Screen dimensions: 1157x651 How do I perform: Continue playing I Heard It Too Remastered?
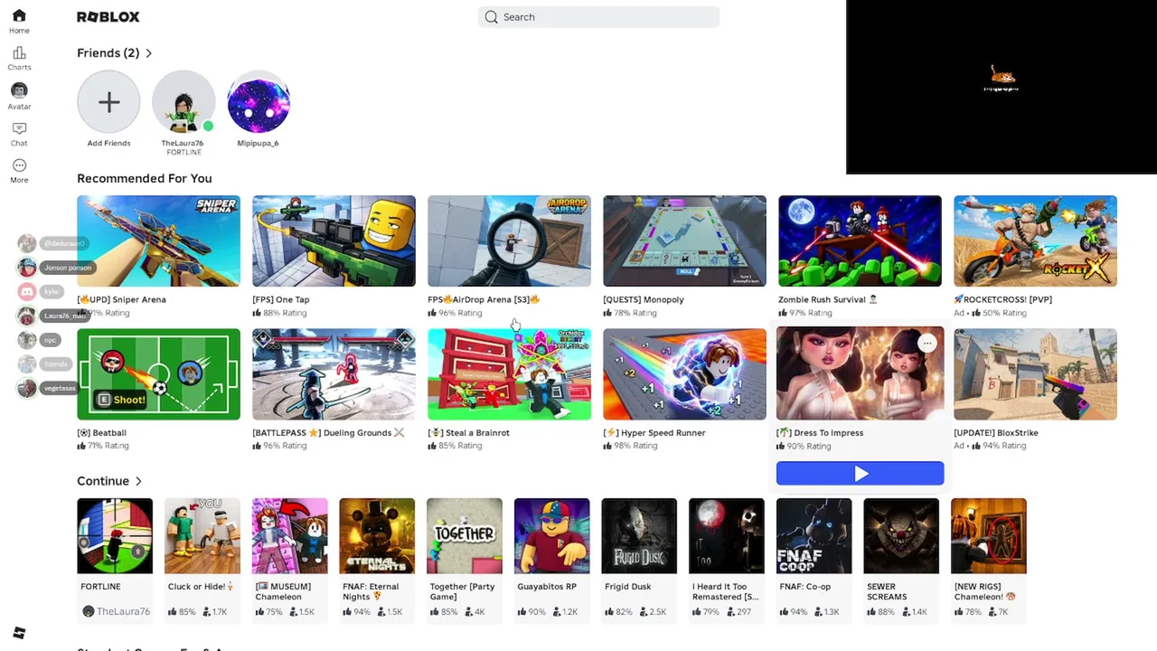tap(727, 536)
